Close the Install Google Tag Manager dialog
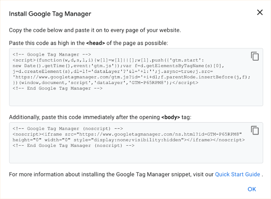This screenshot has height=199, width=271. coord(260,13)
